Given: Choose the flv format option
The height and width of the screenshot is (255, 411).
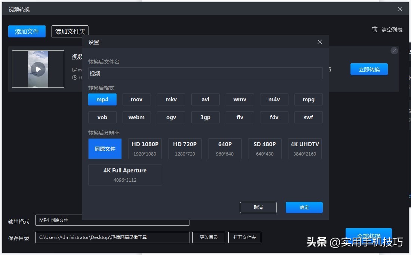Looking at the screenshot, I should (x=240, y=117).
